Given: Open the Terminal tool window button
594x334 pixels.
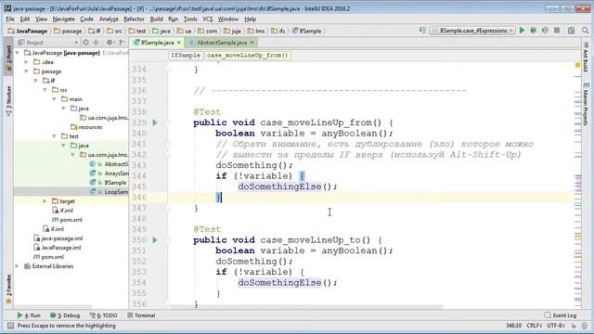Looking at the screenshot, I should click(x=141, y=315).
